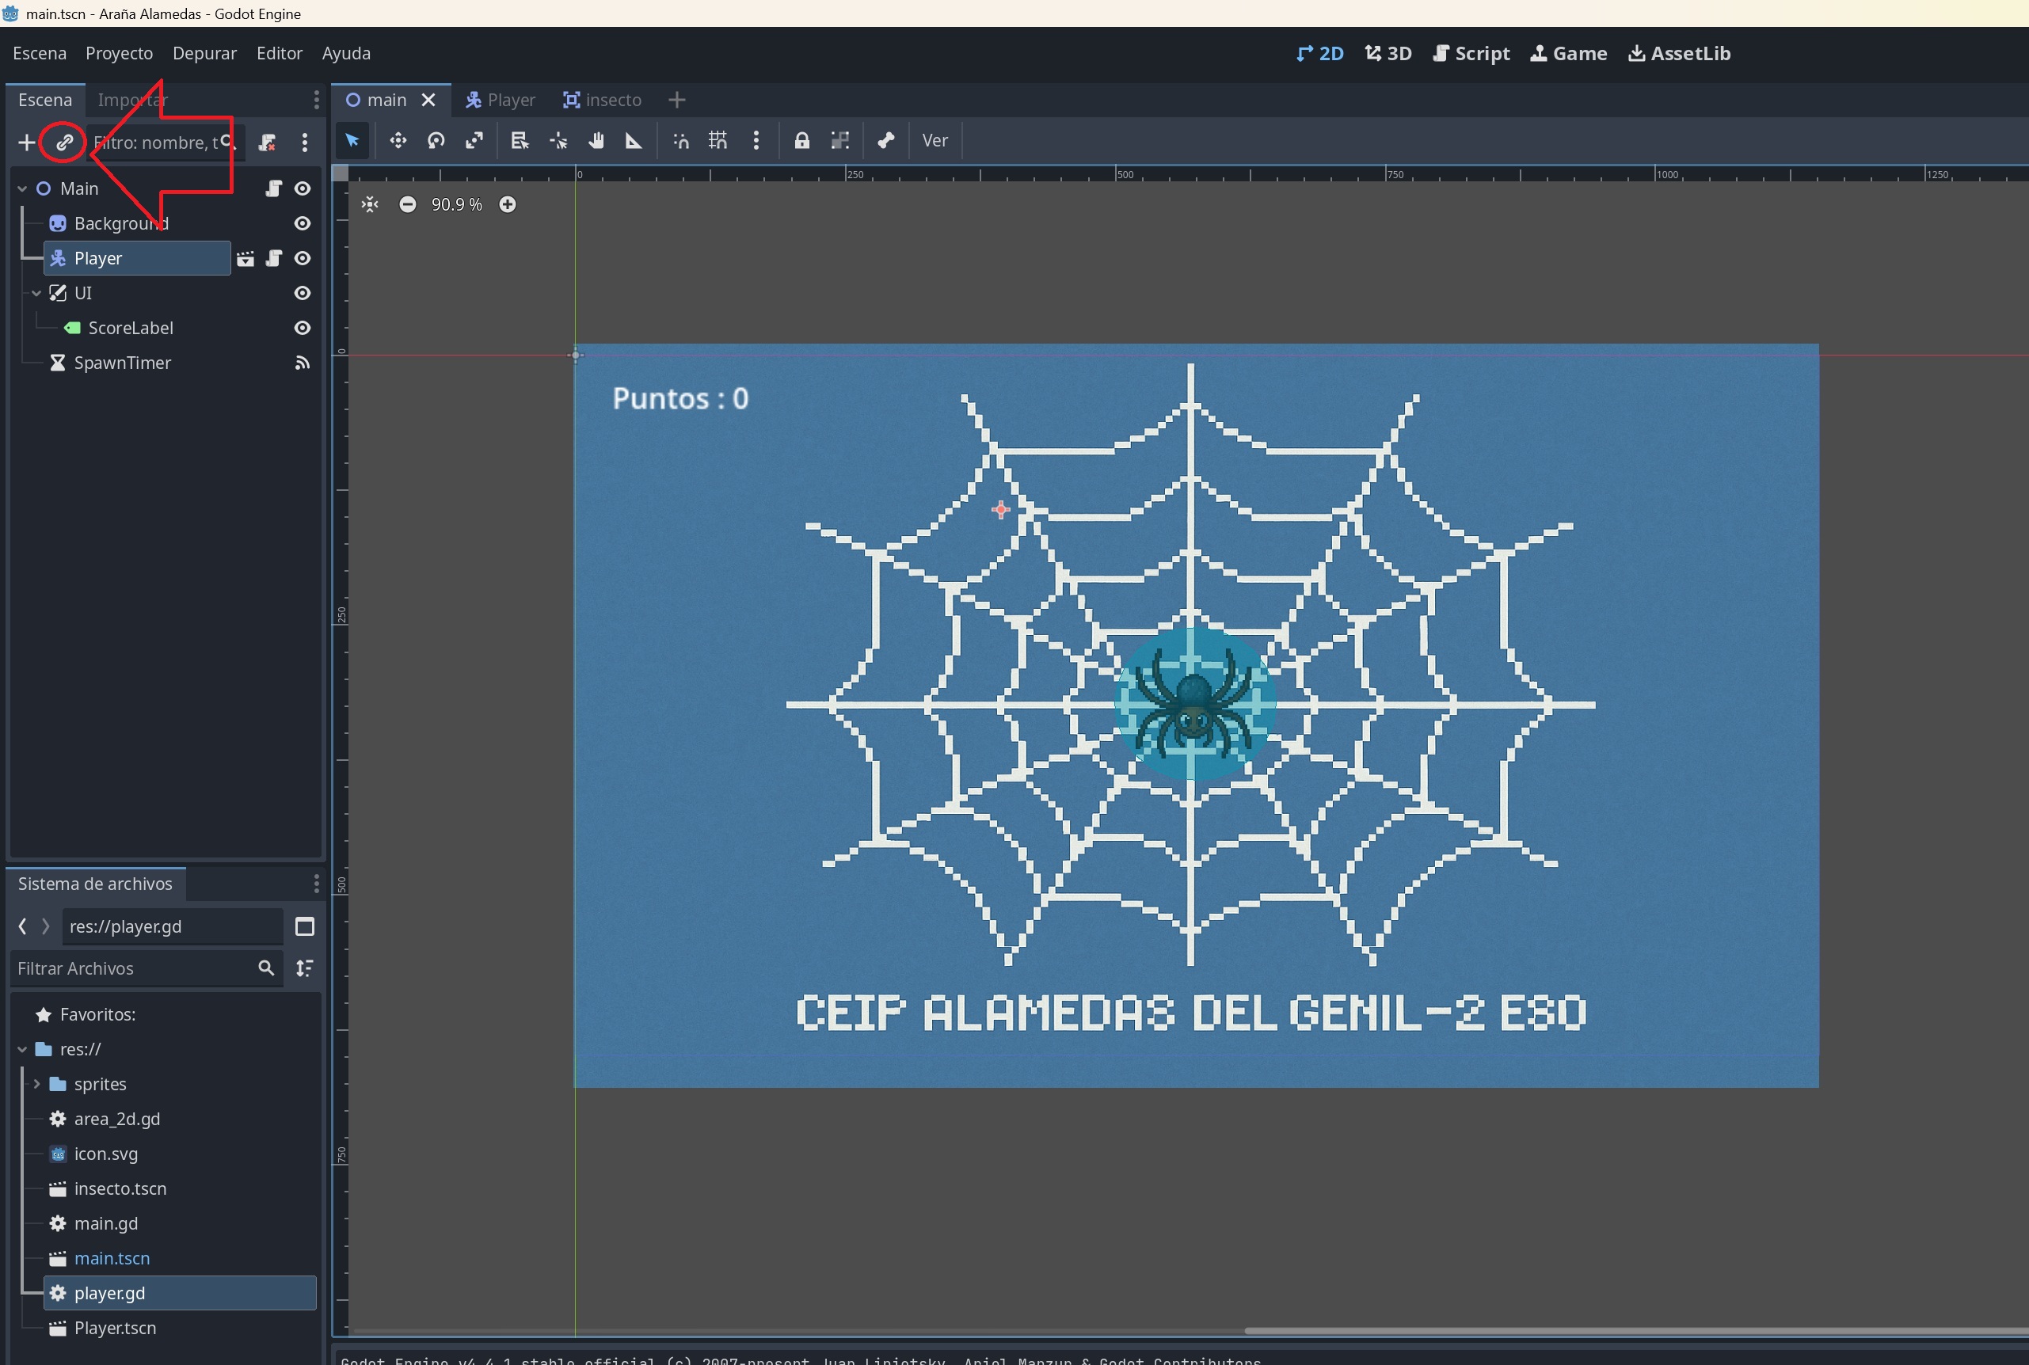Zoom out using the minus zoom control
The width and height of the screenshot is (2029, 1365).
(408, 203)
